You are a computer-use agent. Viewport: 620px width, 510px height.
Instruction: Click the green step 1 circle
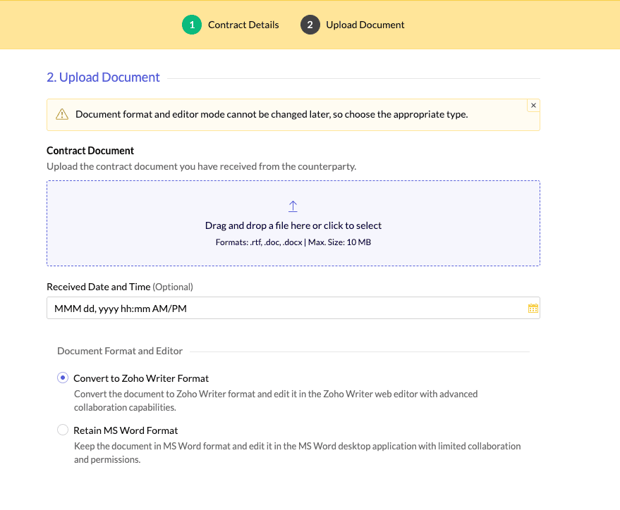(x=192, y=25)
